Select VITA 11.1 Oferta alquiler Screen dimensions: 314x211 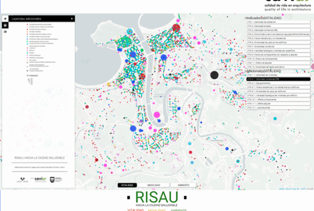(x=278, y=104)
